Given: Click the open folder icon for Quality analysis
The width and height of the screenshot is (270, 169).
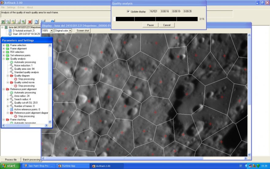Looking at the screenshot, I should pyautogui.click(x=8, y=59).
